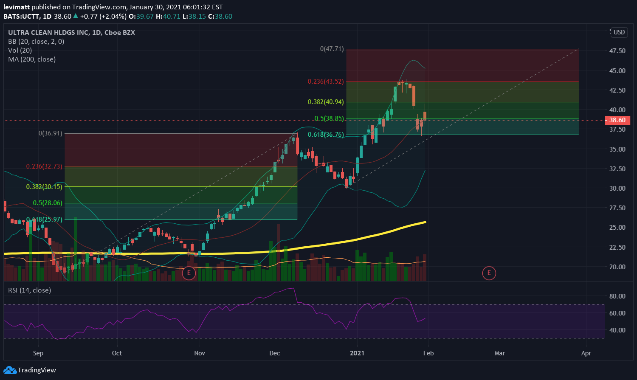Click the 35.00 price axis label
637x380 pixels.
pos(617,149)
